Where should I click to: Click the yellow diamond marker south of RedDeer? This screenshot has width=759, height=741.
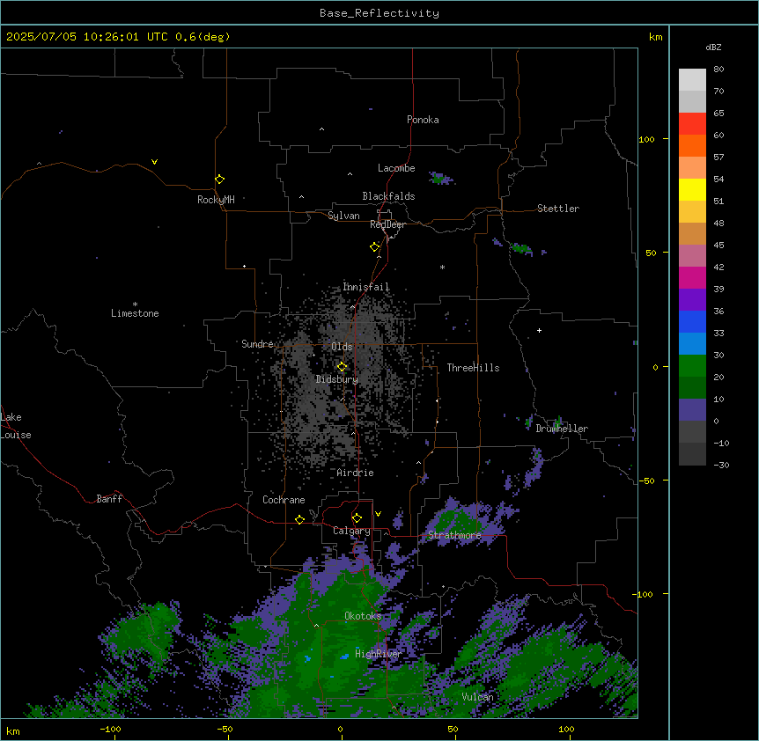coord(374,246)
